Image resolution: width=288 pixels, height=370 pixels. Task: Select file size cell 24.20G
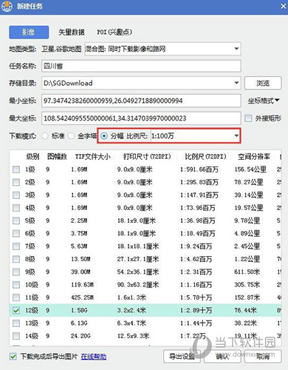(80, 336)
